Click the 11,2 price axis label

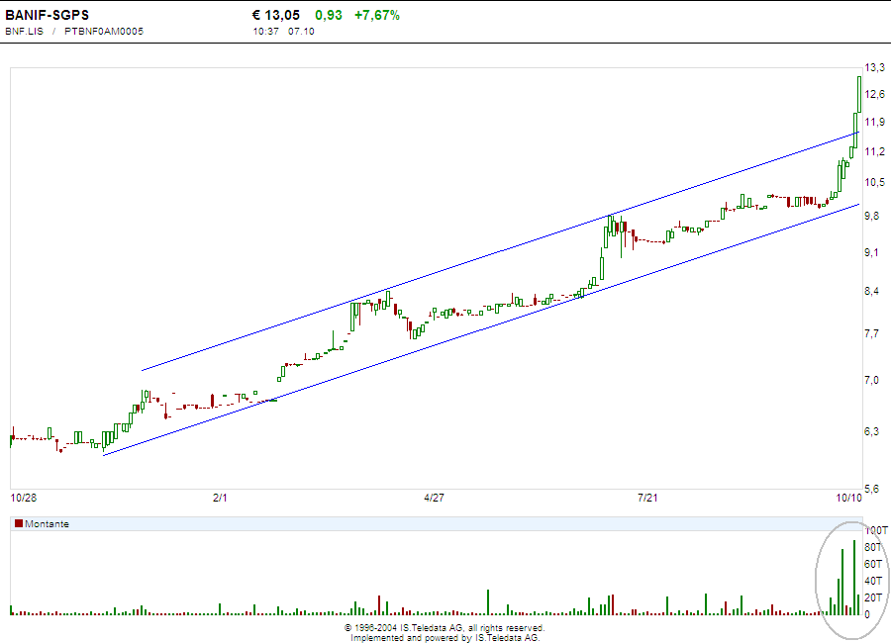[x=874, y=151]
